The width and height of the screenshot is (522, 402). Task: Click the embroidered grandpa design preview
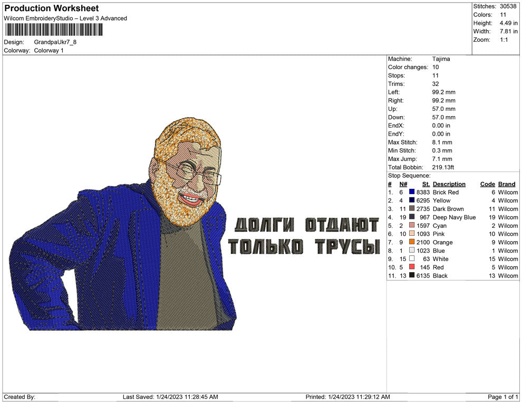(x=132, y=227)
